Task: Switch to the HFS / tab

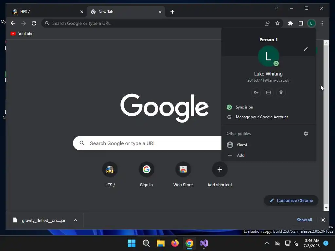Action: (x=47, y=12)
